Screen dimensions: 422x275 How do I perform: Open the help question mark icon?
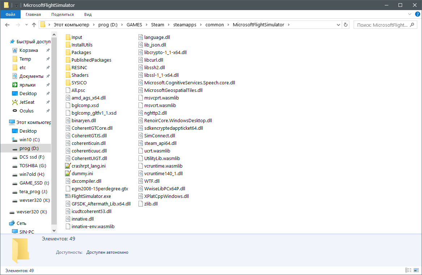[418, 14]
